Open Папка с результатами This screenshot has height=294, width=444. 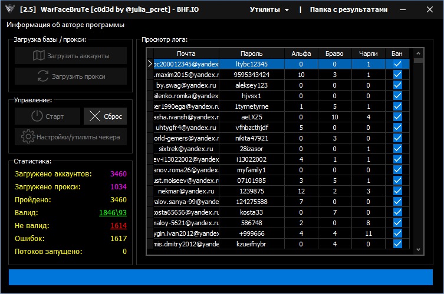348,9
